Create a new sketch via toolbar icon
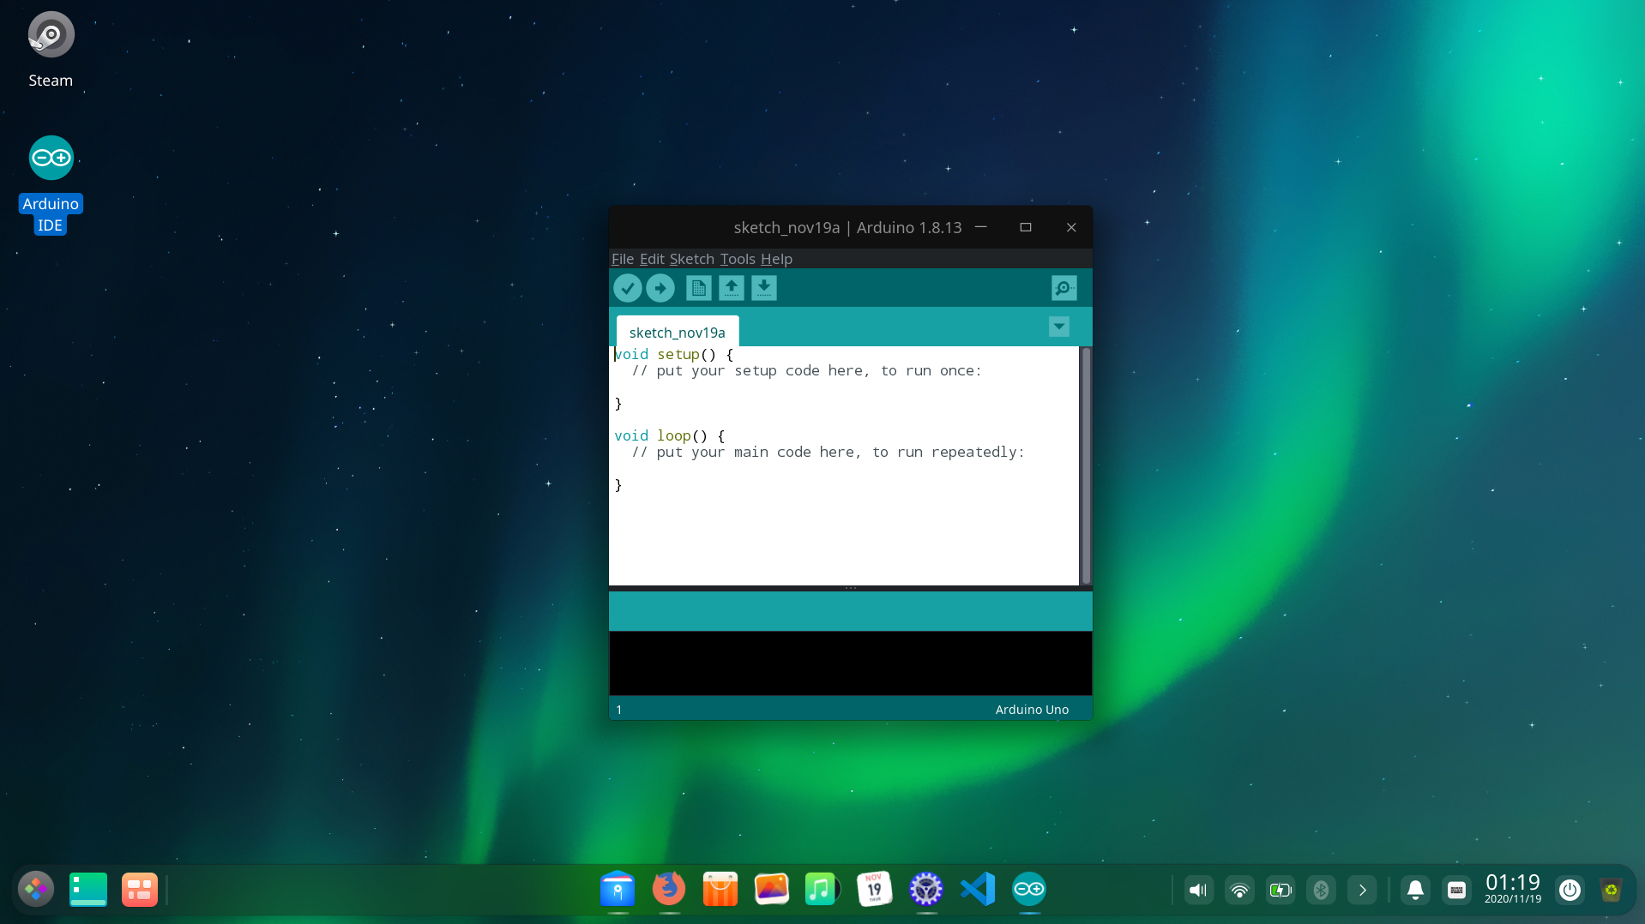Screen dimensions: 1645x924 point(698,288)
